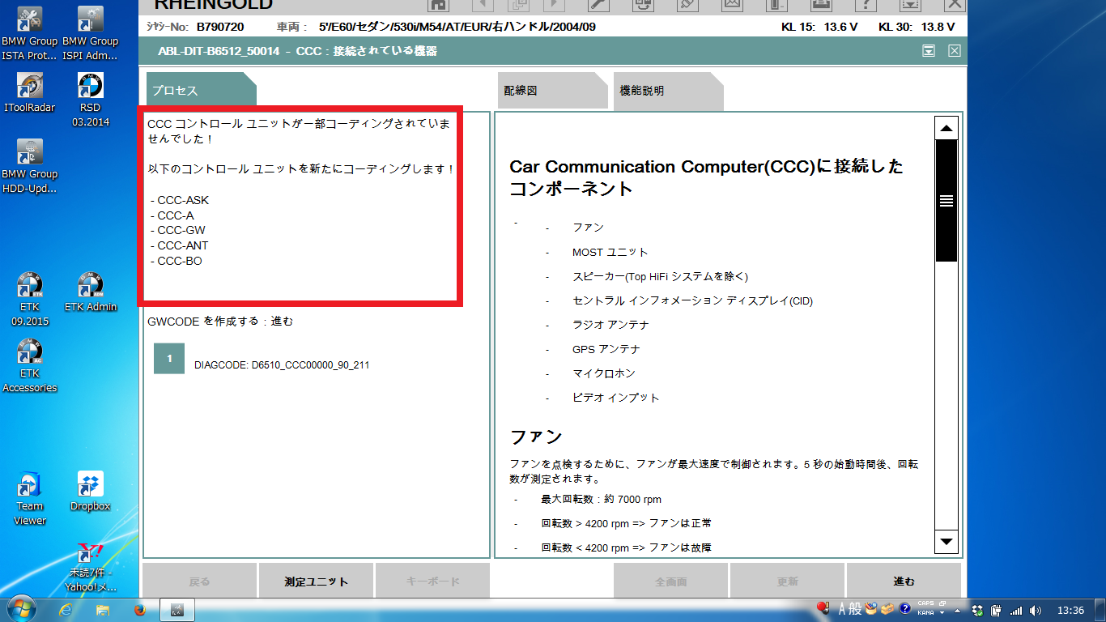This screenshot has width=1106, height=622.
Task: Click the IME help question mark icon
Action: click(905, 608)
